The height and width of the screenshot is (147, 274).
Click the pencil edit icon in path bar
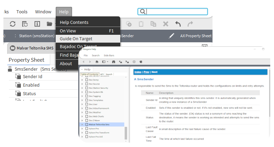172,36
